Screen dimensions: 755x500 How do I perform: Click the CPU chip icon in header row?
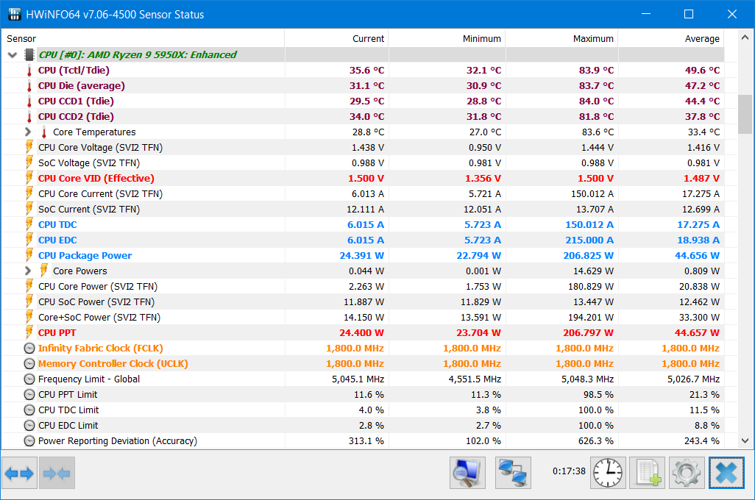pos(29,55)
